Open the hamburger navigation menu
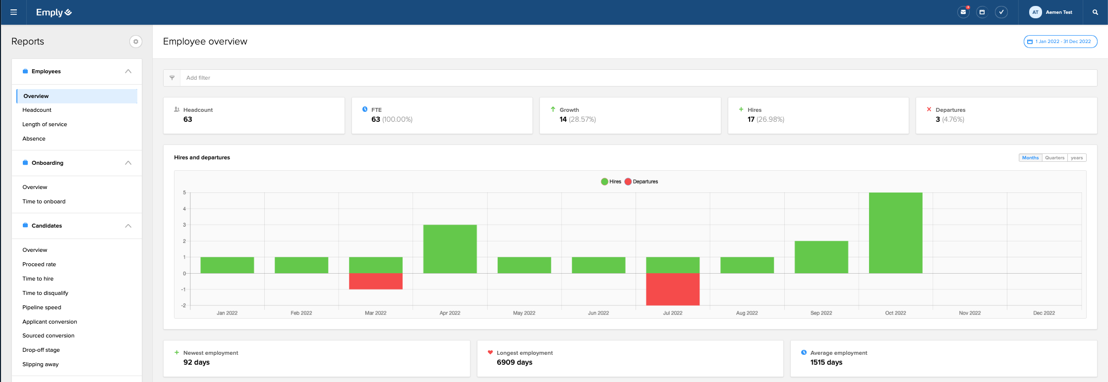 pyautogui.click(x=13, y=12)
